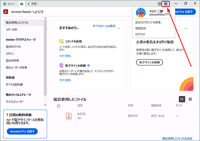Click sidebar scroll down arrow

click(x=45, y=105)
